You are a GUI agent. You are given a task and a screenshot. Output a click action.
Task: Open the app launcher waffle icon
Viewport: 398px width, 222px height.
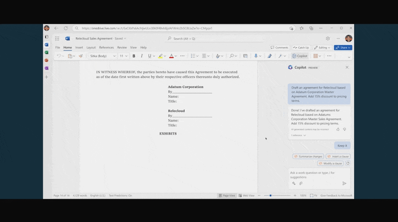57,39
